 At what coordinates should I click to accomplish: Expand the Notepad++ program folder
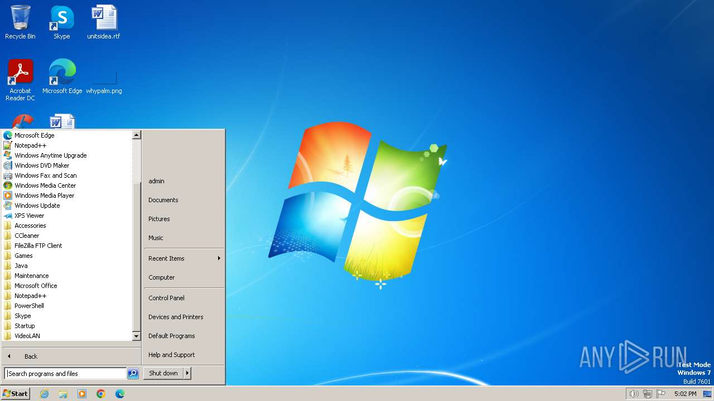pos(30,296)
